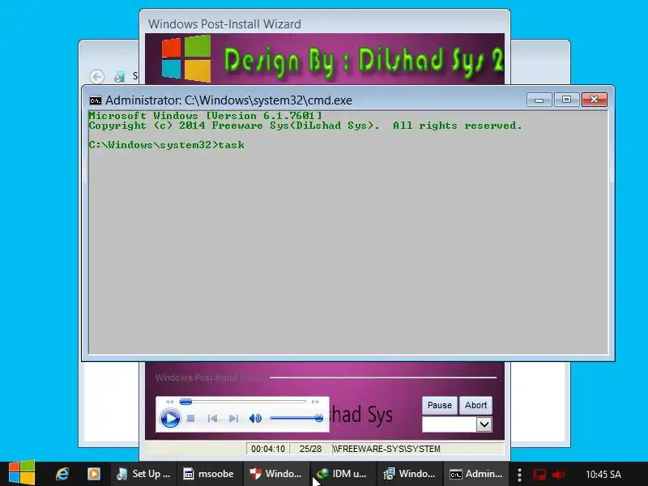Skip to previous track
The width and height of the screenshot is (648, 486).
(x=212, y=419)
